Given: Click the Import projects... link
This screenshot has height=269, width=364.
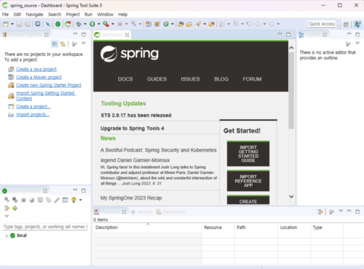Looking at the screenshot, I should click(33, 114).
